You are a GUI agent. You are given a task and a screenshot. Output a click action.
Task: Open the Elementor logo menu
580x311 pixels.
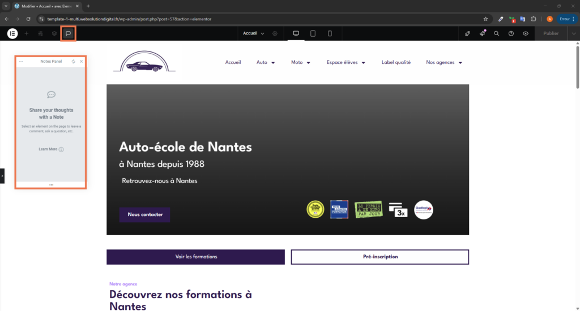[12, 33]
